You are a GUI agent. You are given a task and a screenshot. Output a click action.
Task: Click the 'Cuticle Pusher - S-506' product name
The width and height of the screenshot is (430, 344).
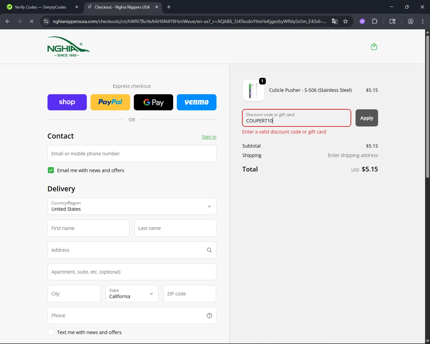[310, 90]
